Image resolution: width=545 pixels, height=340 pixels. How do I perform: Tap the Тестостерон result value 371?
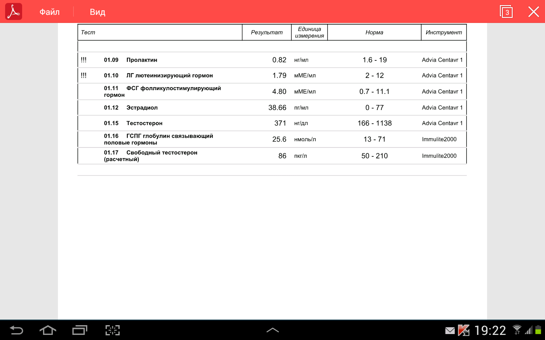280,123
